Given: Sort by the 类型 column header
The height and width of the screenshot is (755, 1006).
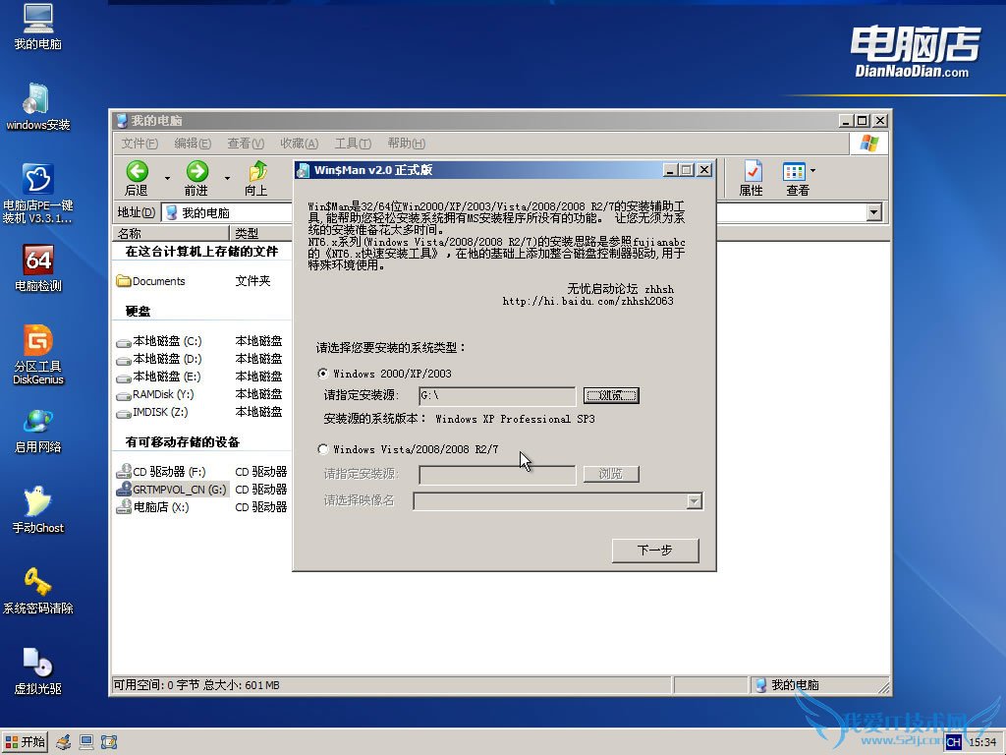Looking at the screenshot, I should (x=260, y=233).
